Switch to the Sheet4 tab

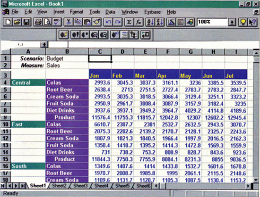(x=101, y=186)
